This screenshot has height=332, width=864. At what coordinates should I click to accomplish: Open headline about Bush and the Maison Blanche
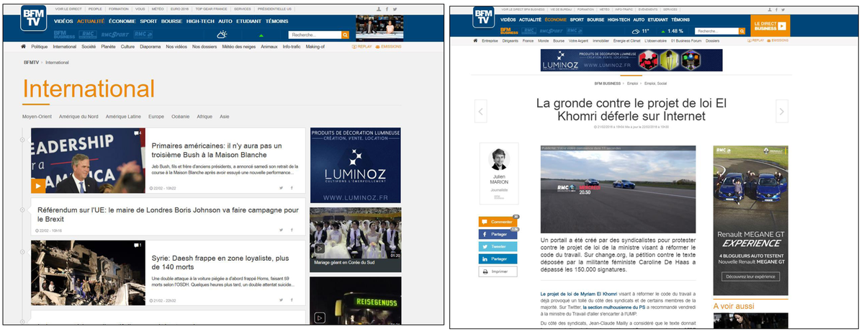pos(210,150)
